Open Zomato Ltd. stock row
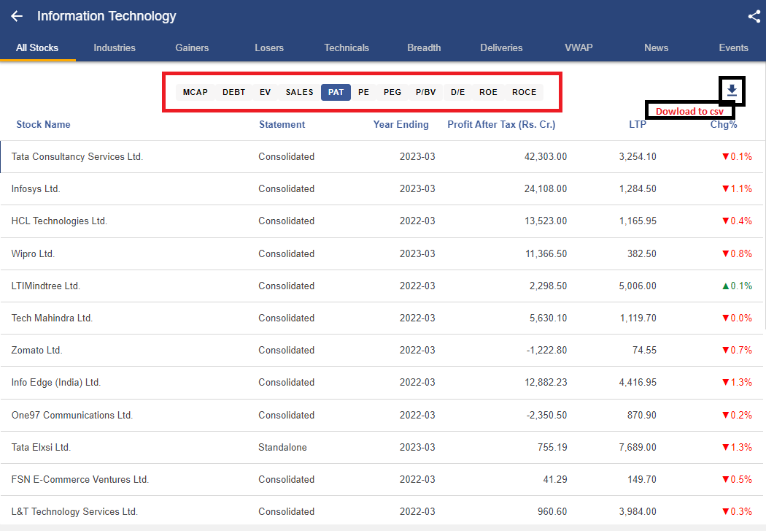766x531 pixels. tap(382, 351)
